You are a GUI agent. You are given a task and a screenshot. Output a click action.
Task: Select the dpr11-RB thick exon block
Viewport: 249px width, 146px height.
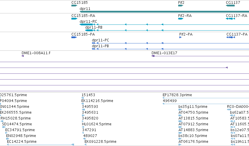tap(89, 30)
